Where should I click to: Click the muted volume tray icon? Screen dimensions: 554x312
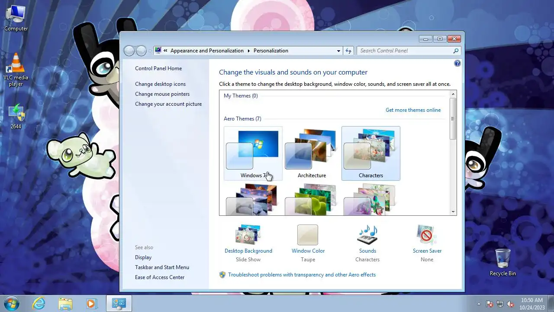click(510, 304)
